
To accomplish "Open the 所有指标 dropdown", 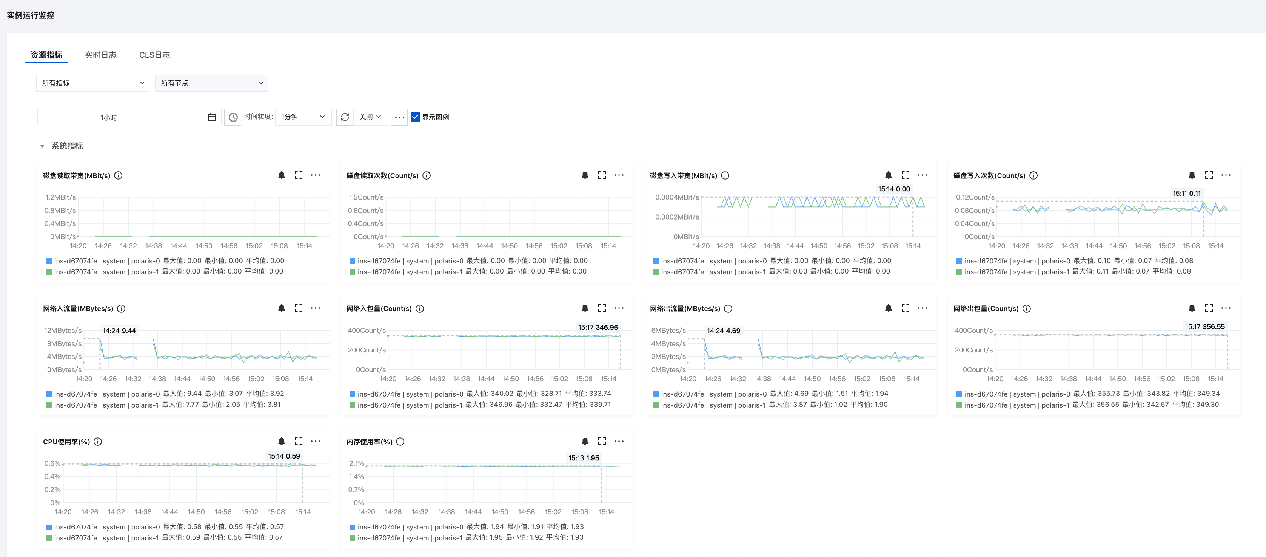I will 93,83.
